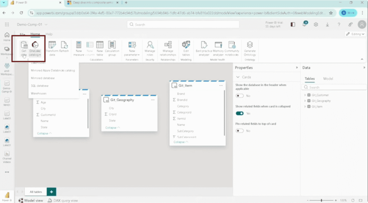The width and height of the screenshot is (368, 203).
Task: Open Git_Item card more options
Action: (x=221, y=86)
